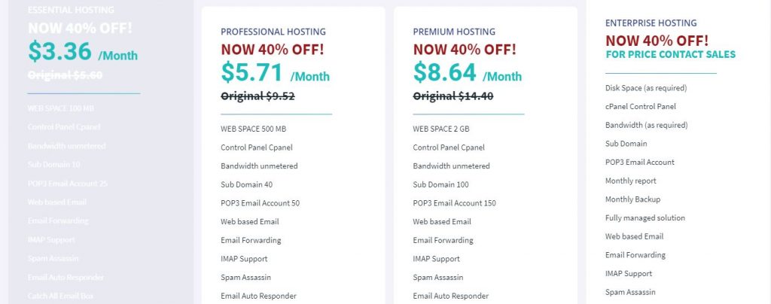Select the "WEB SPACE 500 MB" feature

[x=253, y=129]
